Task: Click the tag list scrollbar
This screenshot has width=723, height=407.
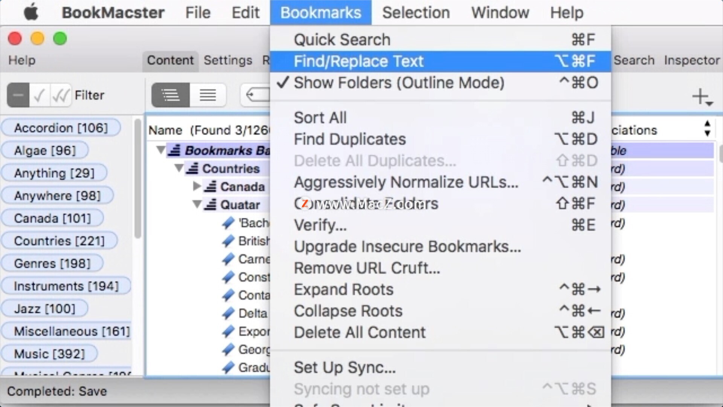Action: 138,179
